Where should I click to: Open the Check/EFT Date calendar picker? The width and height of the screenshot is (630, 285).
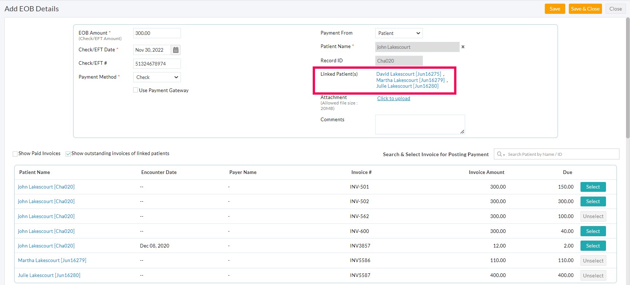click(176, 50)
